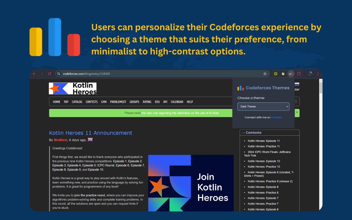Viewport: 352px width, 220px height.
Task: Open the Dark Theme dropdown
Action: click(263, 106)
